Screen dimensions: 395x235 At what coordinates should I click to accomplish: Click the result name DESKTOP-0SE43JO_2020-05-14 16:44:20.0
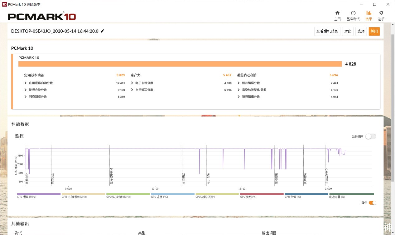(x=55, y=31)
